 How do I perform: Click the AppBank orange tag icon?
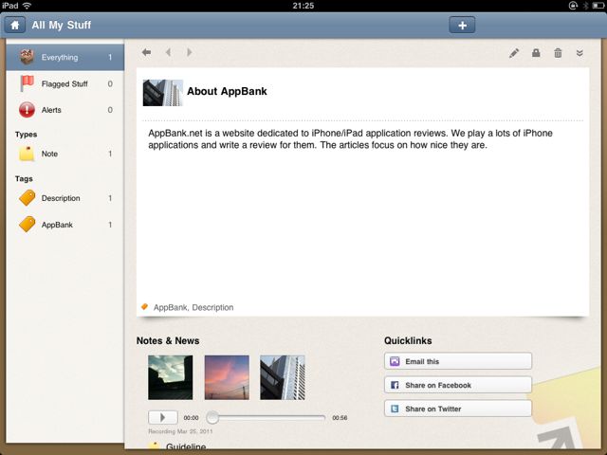(x=28, y=224)
